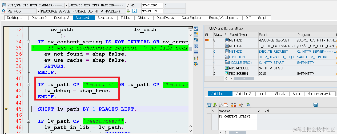Close the source code tool via X icon
The width and height of the screenshot is (337, 134).
196,29
